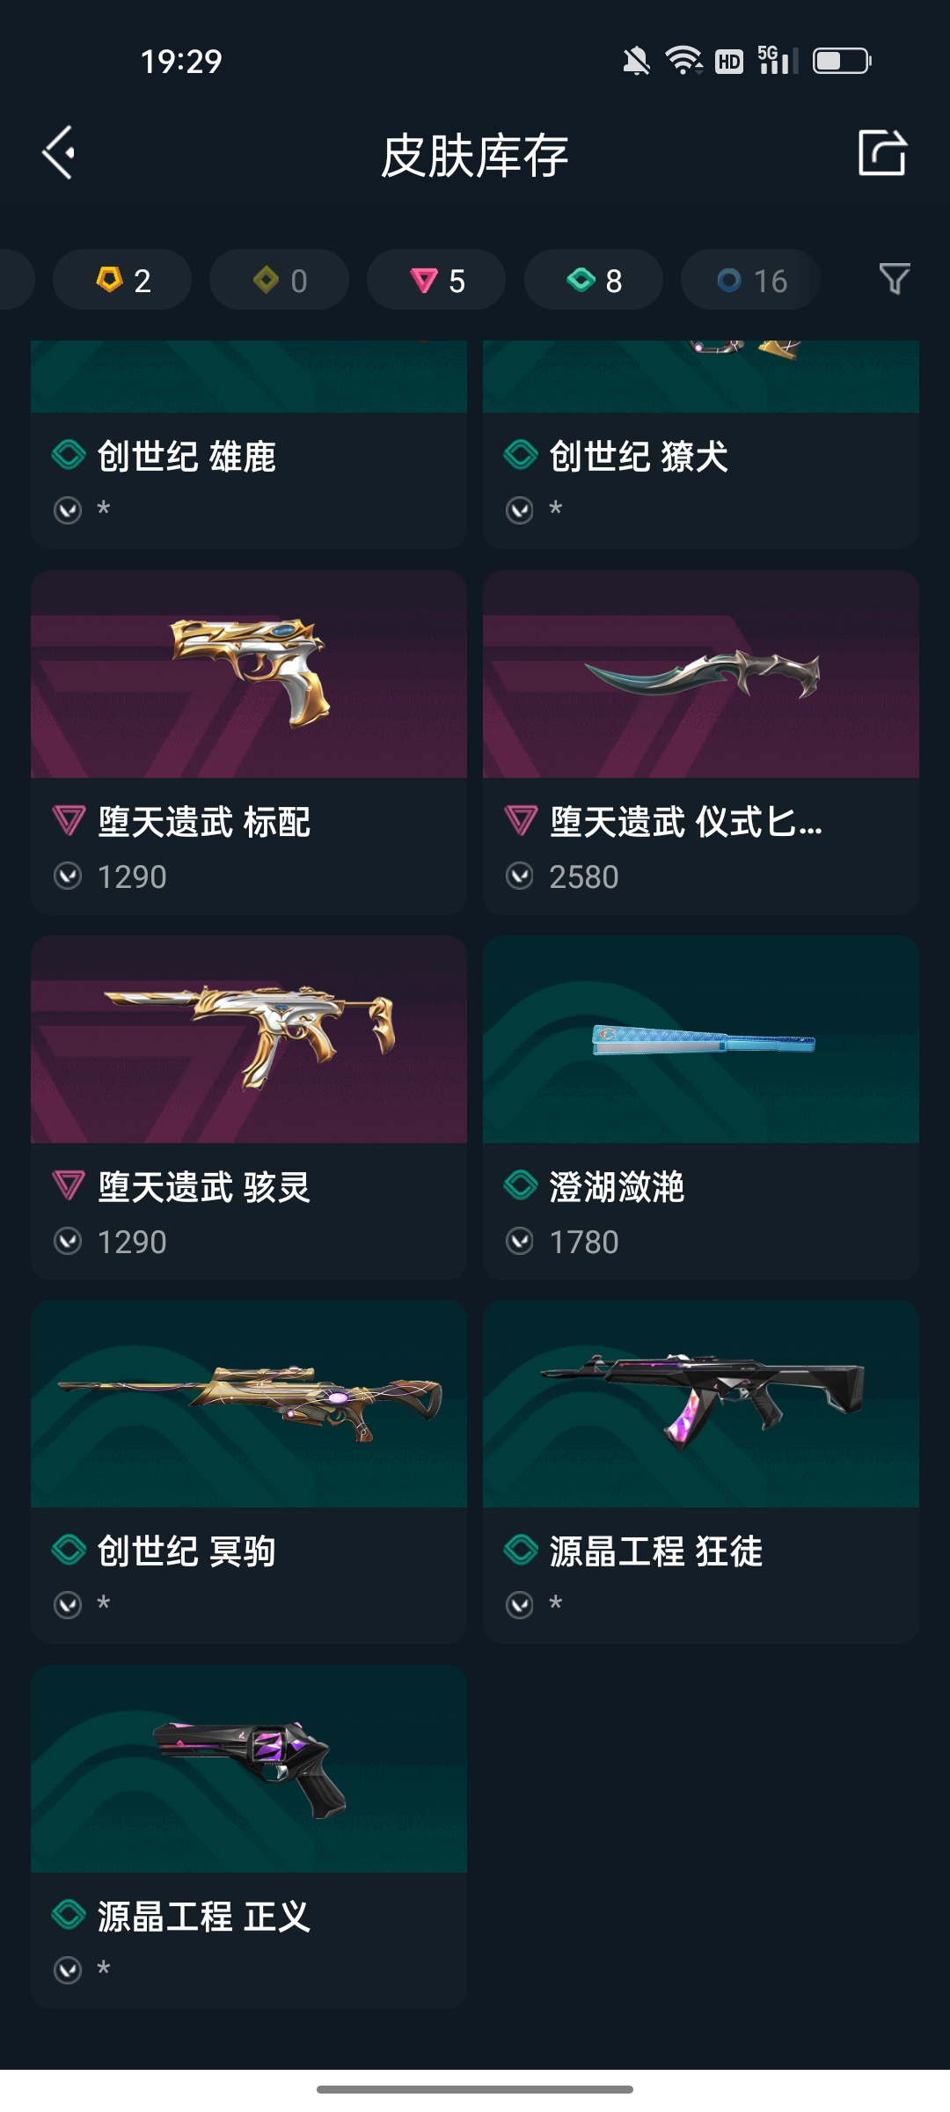950x2112 pixels.
Task: Open the 源晶工程 狂徒 rifle thumbnail
Action: 701,1404
